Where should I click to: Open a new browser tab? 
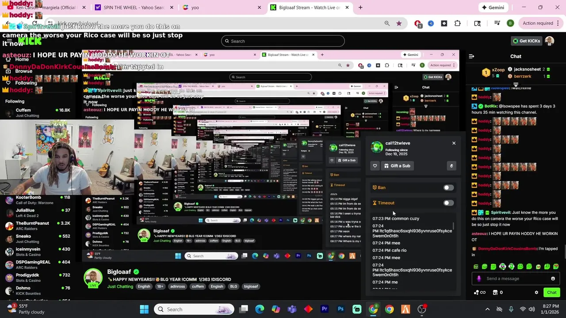point(360,8)
